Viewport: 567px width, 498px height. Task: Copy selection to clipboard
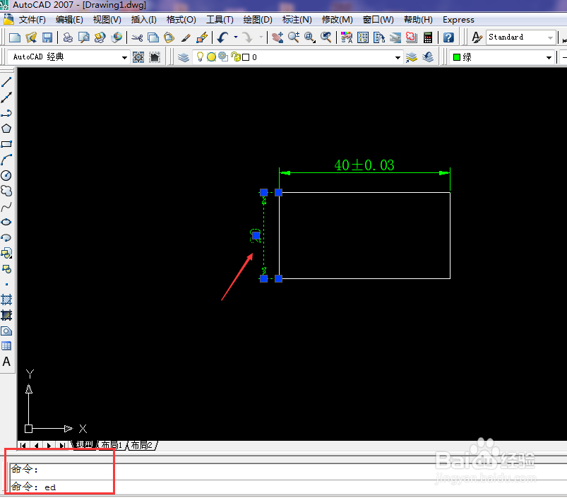tap(153, 37)
